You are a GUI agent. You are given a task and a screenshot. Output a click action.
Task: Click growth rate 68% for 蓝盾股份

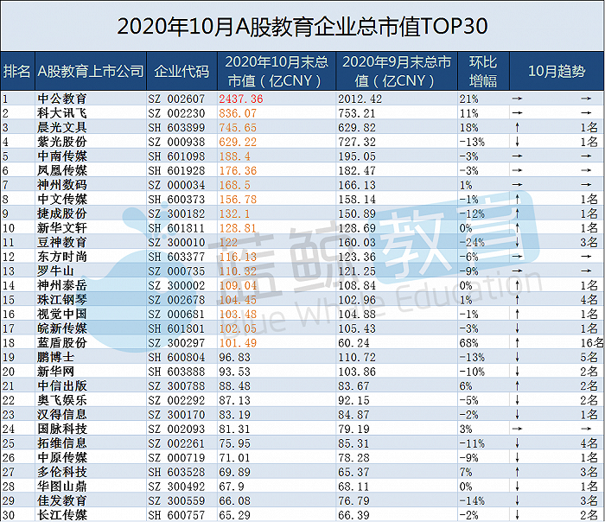coord(468,343)
